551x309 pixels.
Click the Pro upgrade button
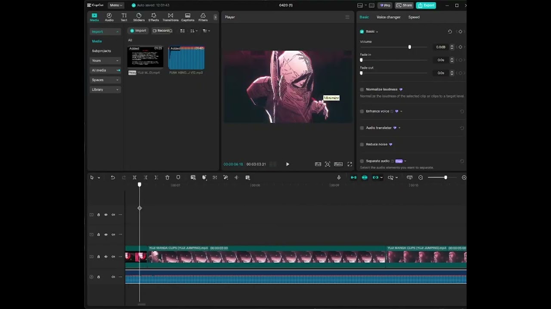(x=385, y=5)
